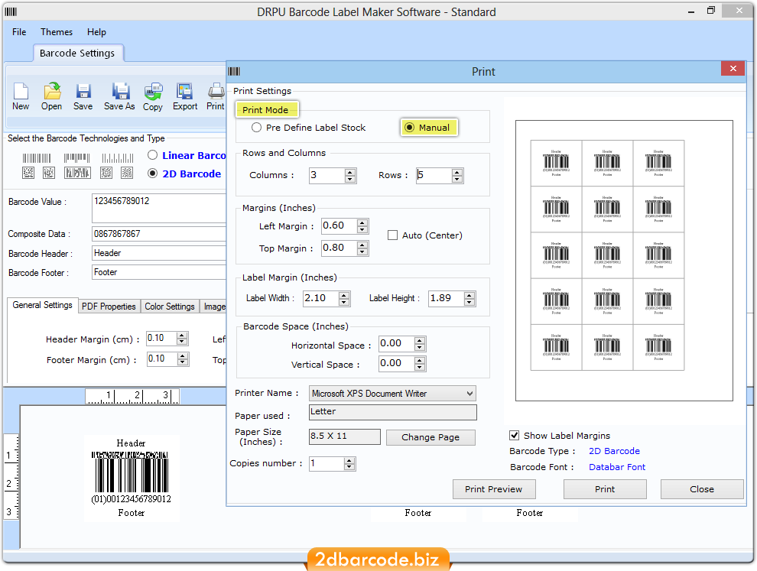
Task: Close the Print dialog with red X
Action: (x=733, y=69)
